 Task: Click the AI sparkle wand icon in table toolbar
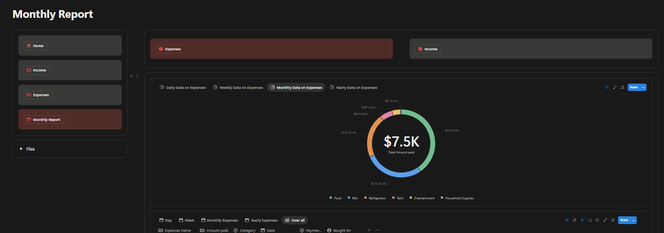(590, 220)
